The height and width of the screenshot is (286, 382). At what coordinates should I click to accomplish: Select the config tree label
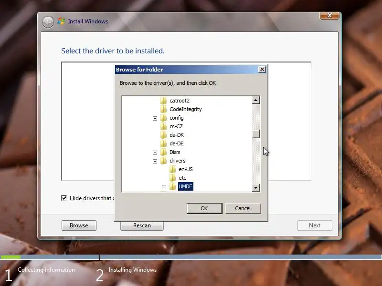pos(177,118)
